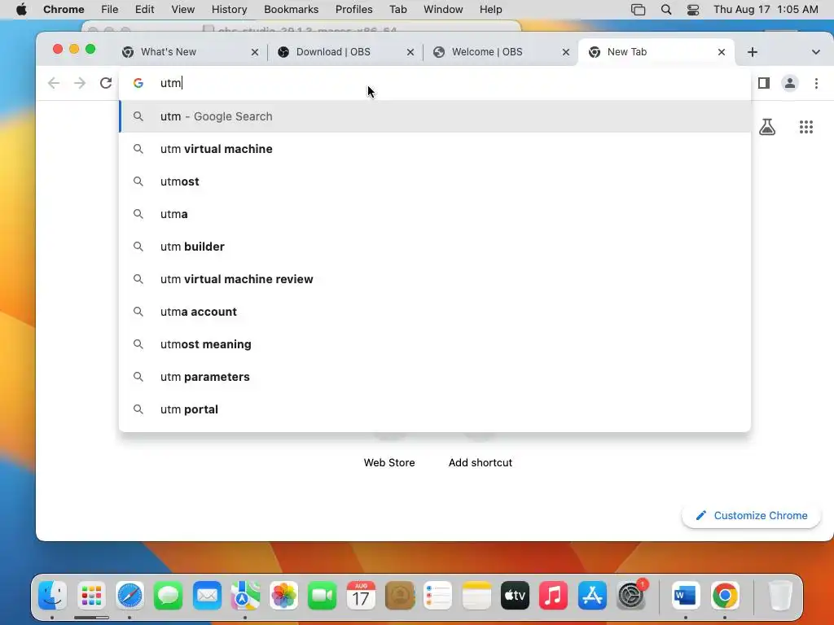Pick the 'utmost' suggestion
834x625 pixels.
(x=435, y=181)
